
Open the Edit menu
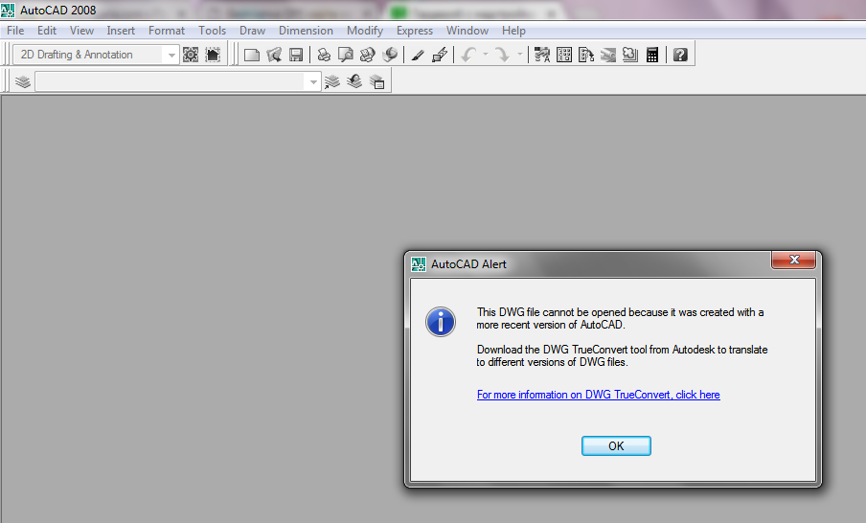[47, 31]
